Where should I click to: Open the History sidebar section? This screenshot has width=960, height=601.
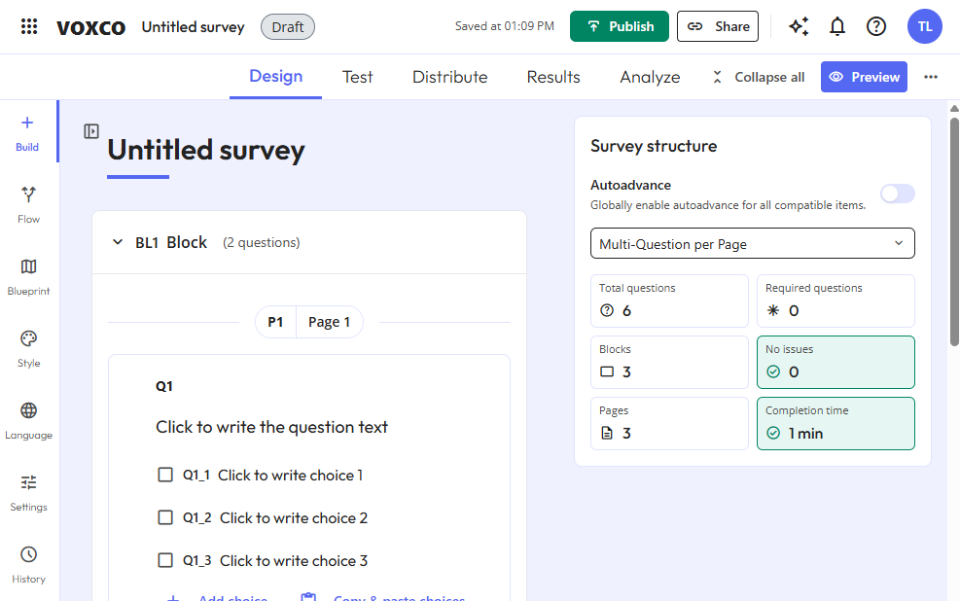coord(29,565)
